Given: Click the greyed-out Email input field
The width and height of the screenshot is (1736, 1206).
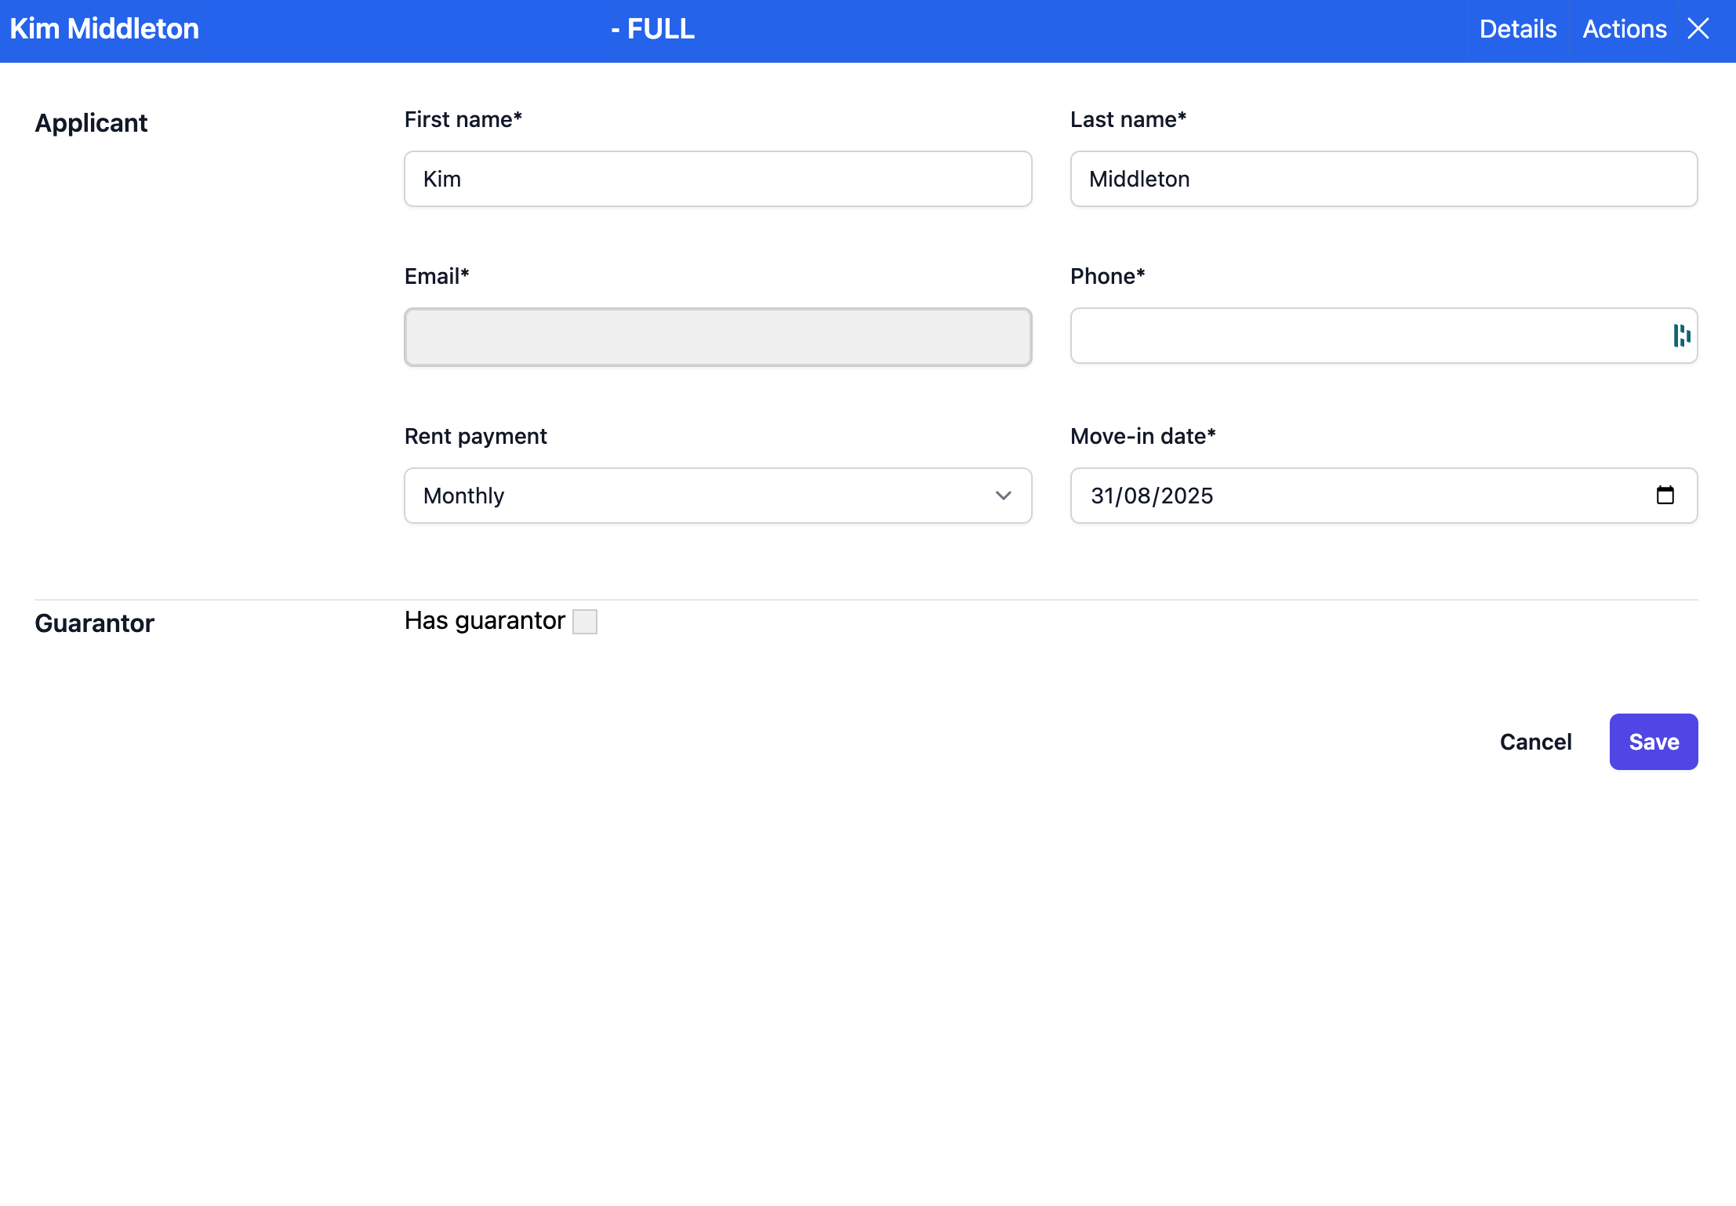Looking at the screenshot, I should (717, 337).
